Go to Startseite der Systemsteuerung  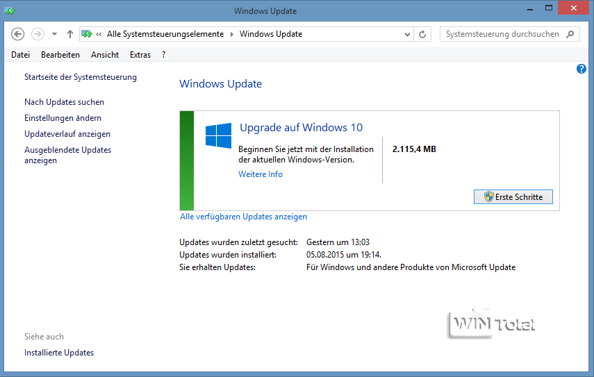[81, 77]
